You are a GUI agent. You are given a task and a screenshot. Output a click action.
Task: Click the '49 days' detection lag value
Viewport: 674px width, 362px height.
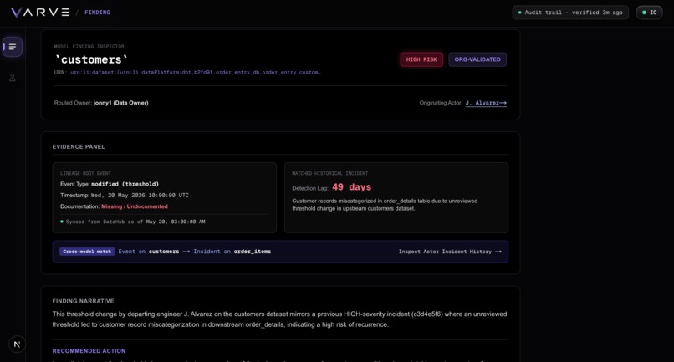coord(351,187)
